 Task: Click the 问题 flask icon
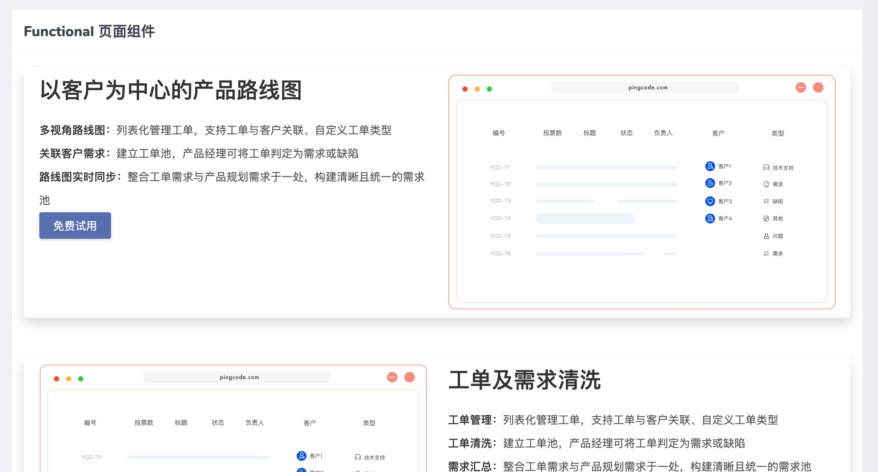point(766,236)
